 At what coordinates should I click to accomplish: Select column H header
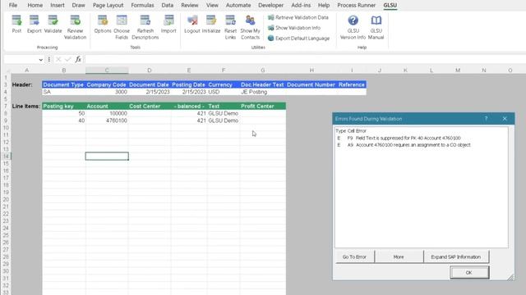tap(311, 70)
